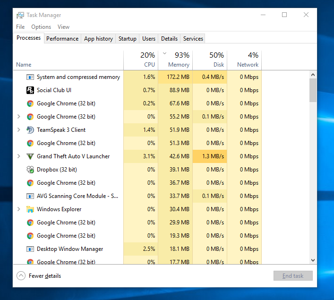This screenshot has width=334, height=300.
Task: Click the AVG Scanning Core Module icon
Action: coord(30,196)
